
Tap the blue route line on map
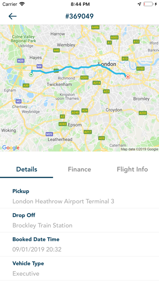point(79,68)
